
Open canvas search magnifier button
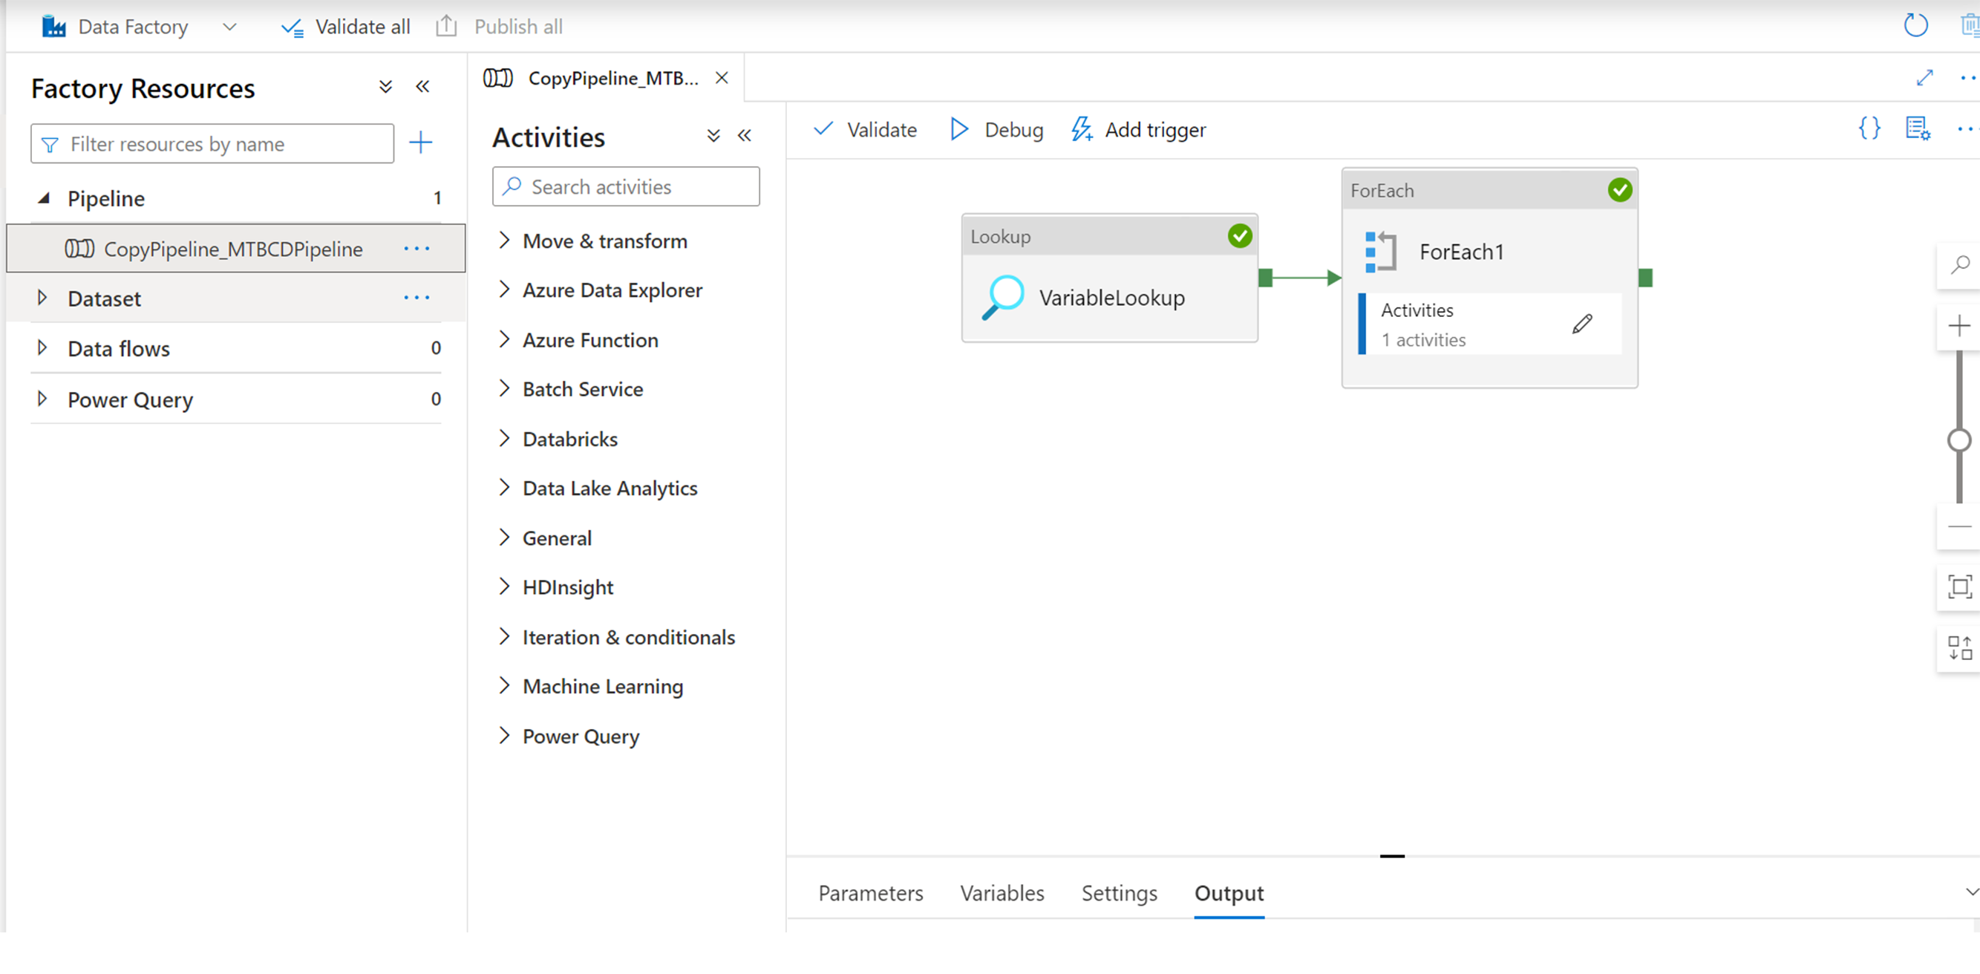1959,266
